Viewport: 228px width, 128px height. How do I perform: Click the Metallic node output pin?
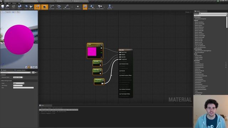pos(100,65)
